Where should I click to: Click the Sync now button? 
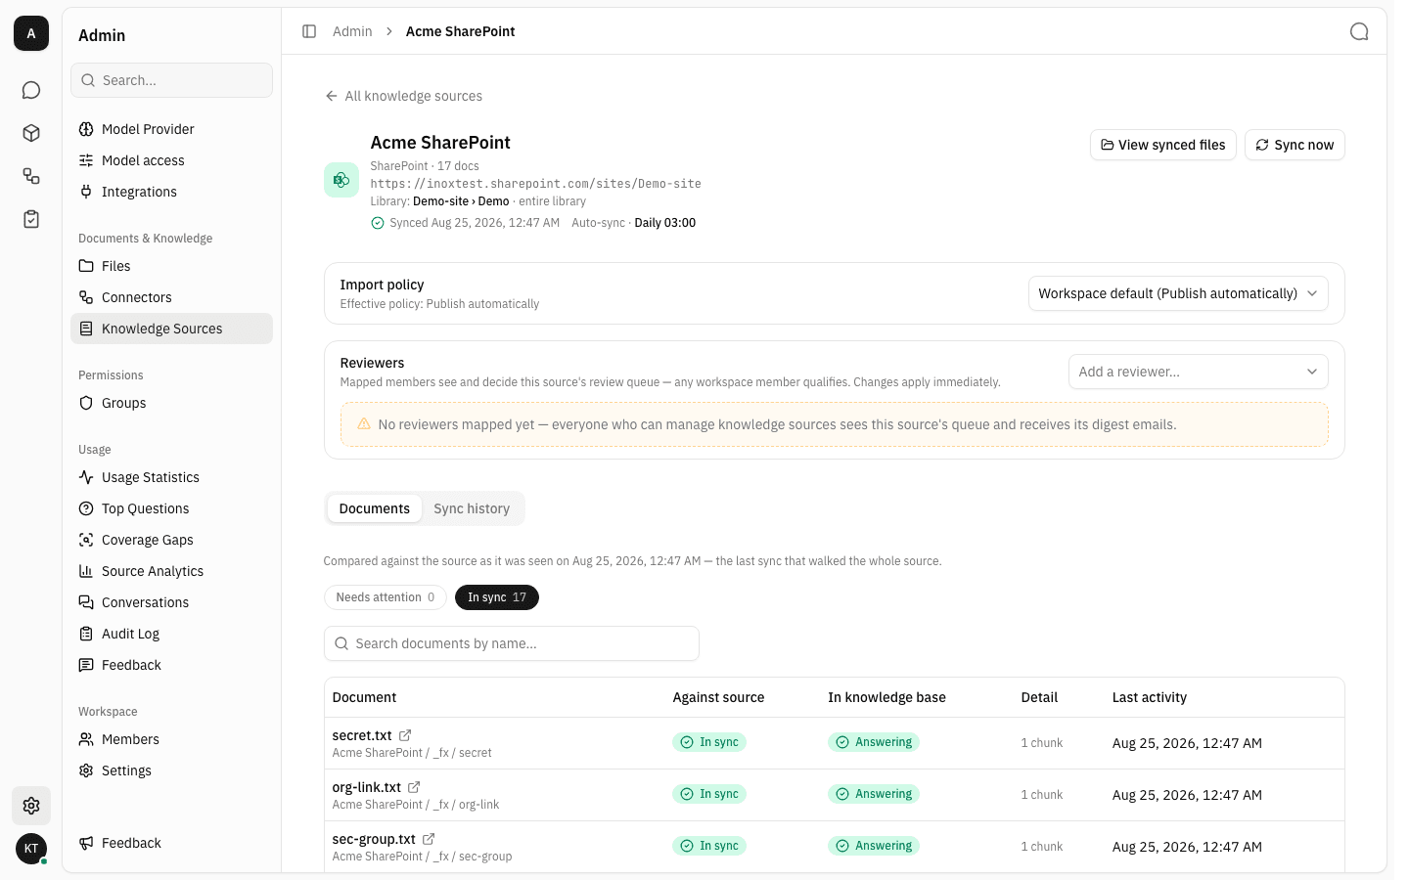pos(1295,145)
